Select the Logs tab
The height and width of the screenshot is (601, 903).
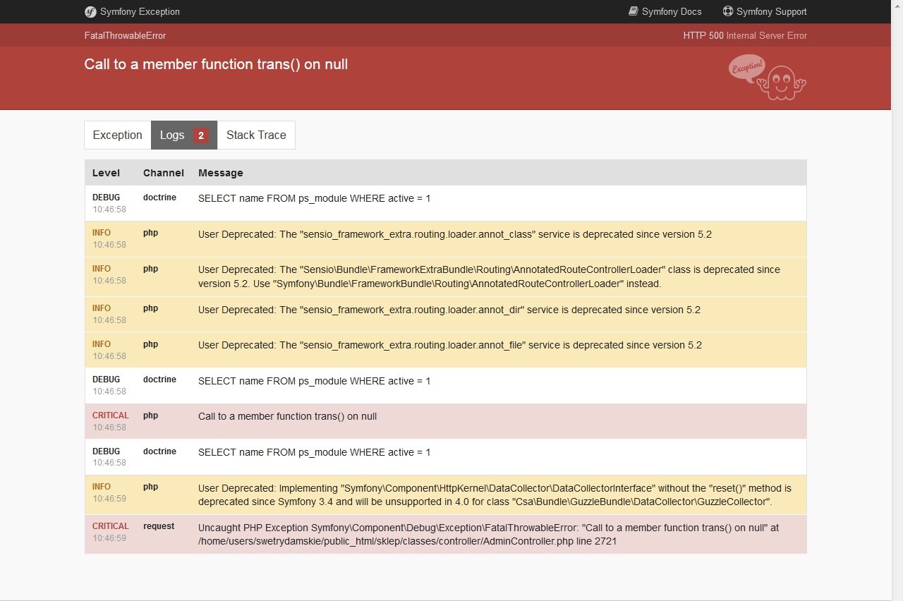184,135
